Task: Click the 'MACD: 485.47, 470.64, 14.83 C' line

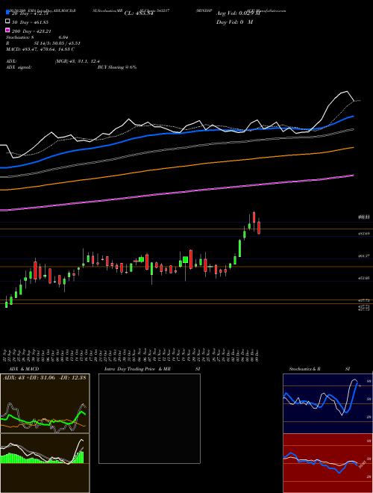Action: click(40, 49)
